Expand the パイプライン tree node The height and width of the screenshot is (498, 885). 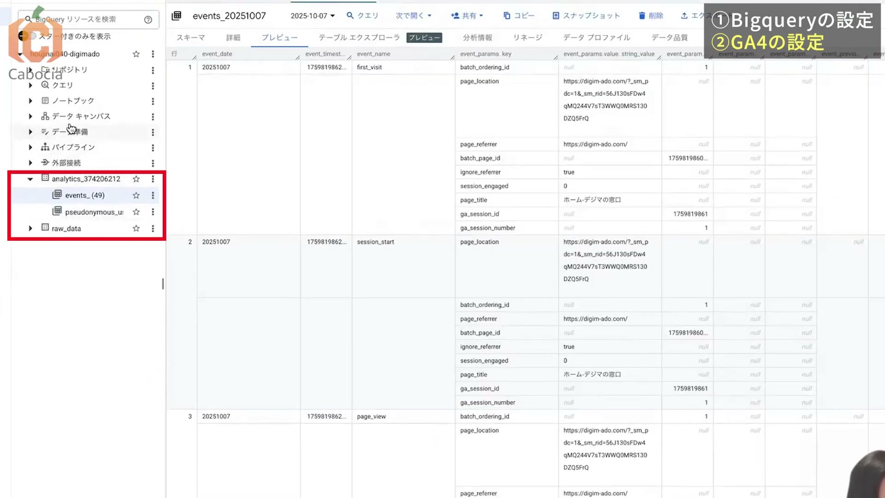[30, 148]
